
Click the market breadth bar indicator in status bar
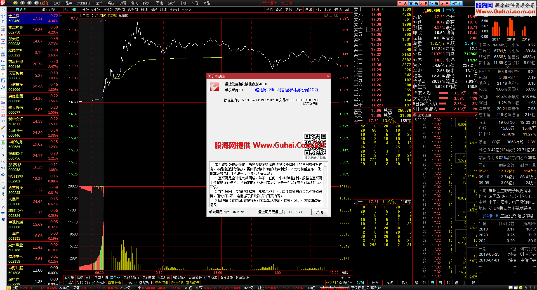tap(334, 287)
